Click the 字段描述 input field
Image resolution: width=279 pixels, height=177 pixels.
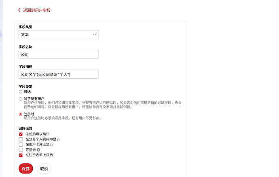click(59, 74)
